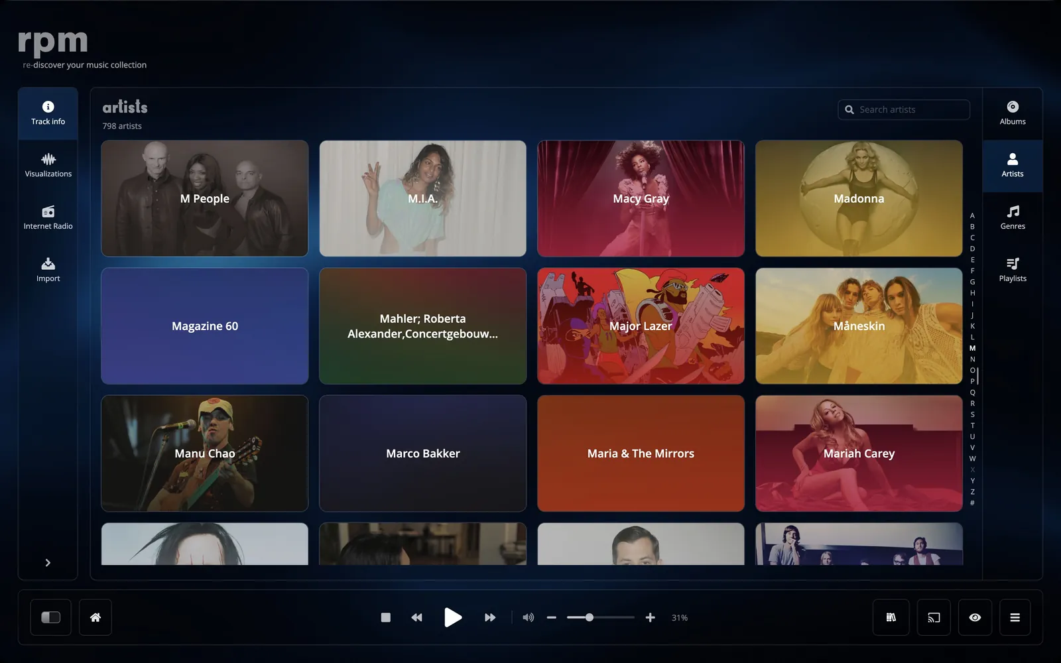Click the Search artists field
Image resolution: width=1061 pixels, height=663 pixels.
pyautogui.click(x=904, y=109)
